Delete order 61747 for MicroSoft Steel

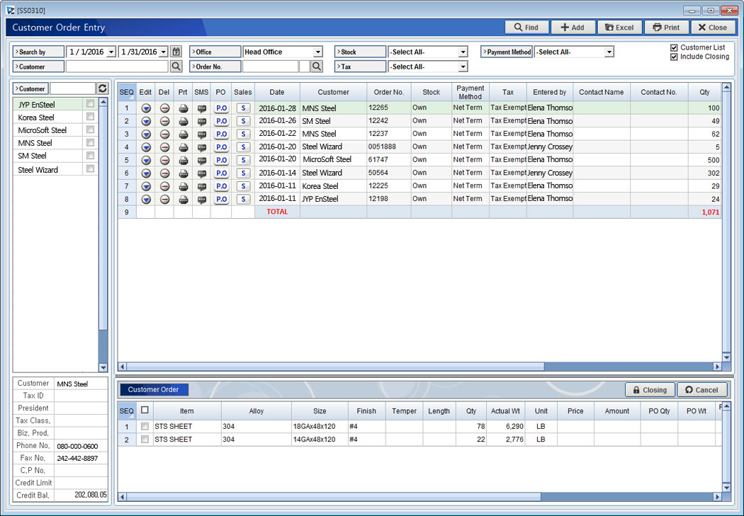tap(164, 160)
